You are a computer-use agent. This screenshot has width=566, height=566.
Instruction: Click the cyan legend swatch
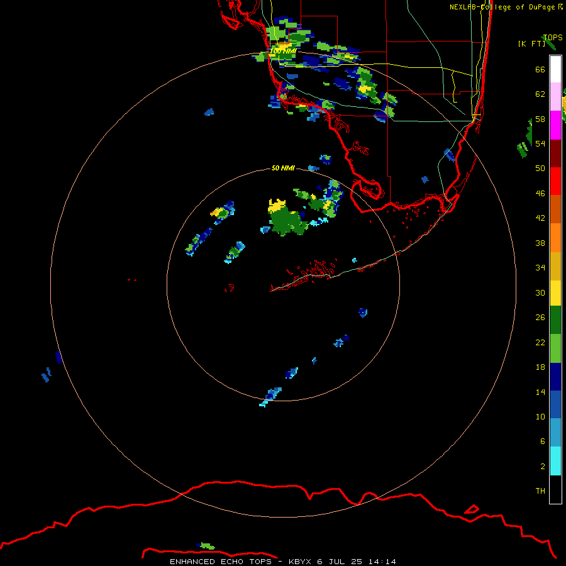tap(555, 462)
